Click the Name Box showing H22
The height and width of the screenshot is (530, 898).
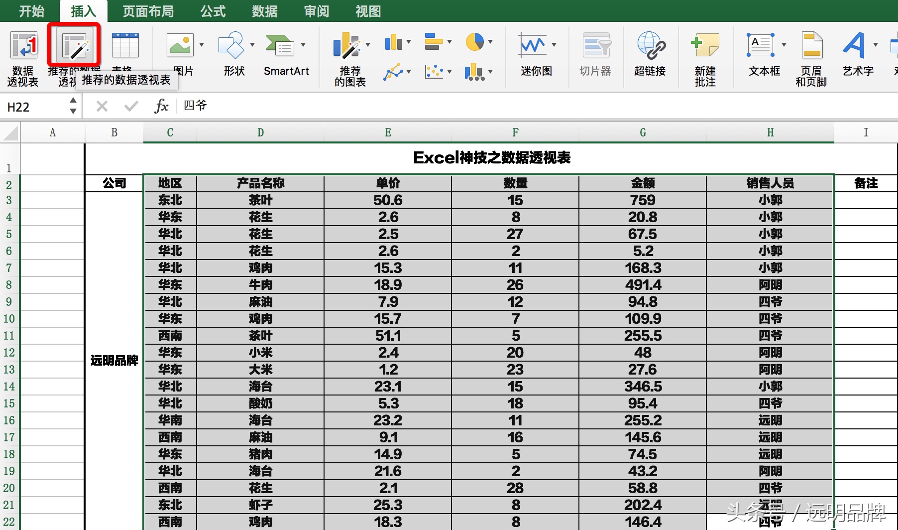35,107
